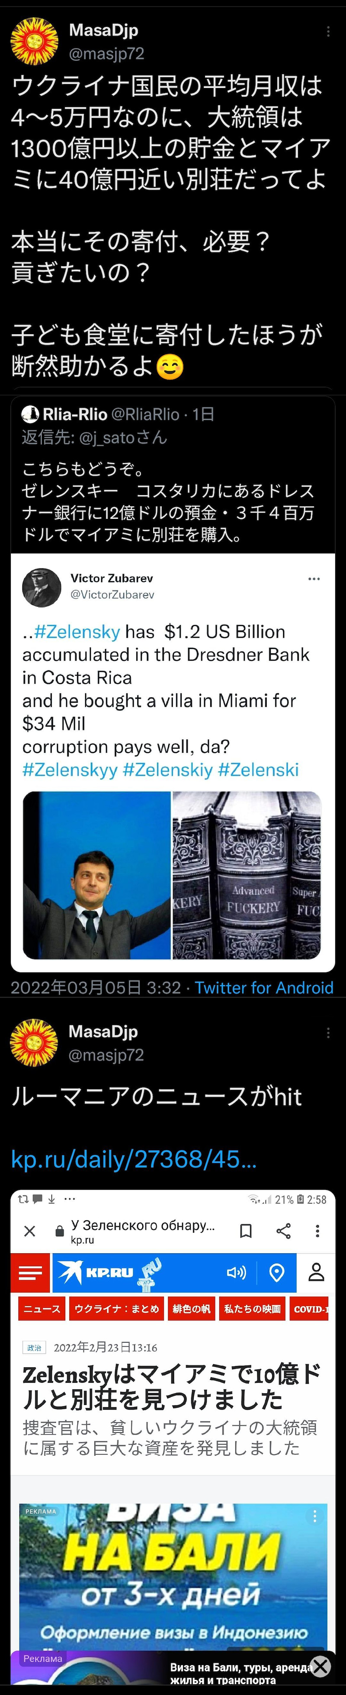This screenshot has width=346, height=1695.
Task: Open the 私たちの映画 tab
Action: [252, 1310]
